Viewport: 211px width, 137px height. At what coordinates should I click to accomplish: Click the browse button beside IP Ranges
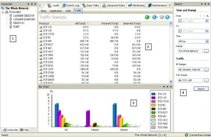tap(206, 69)
